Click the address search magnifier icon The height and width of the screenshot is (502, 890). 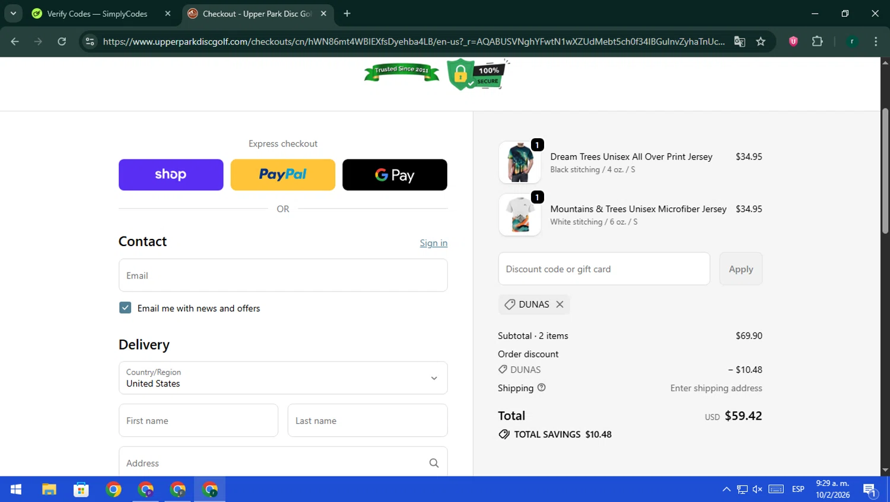tap(434, 463)
